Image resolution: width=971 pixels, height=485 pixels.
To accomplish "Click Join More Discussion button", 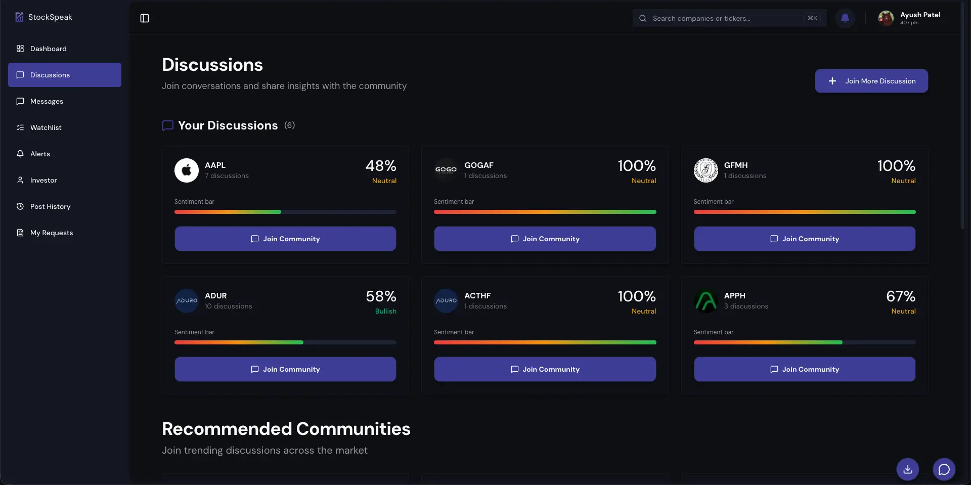I will tap(871, 81).
